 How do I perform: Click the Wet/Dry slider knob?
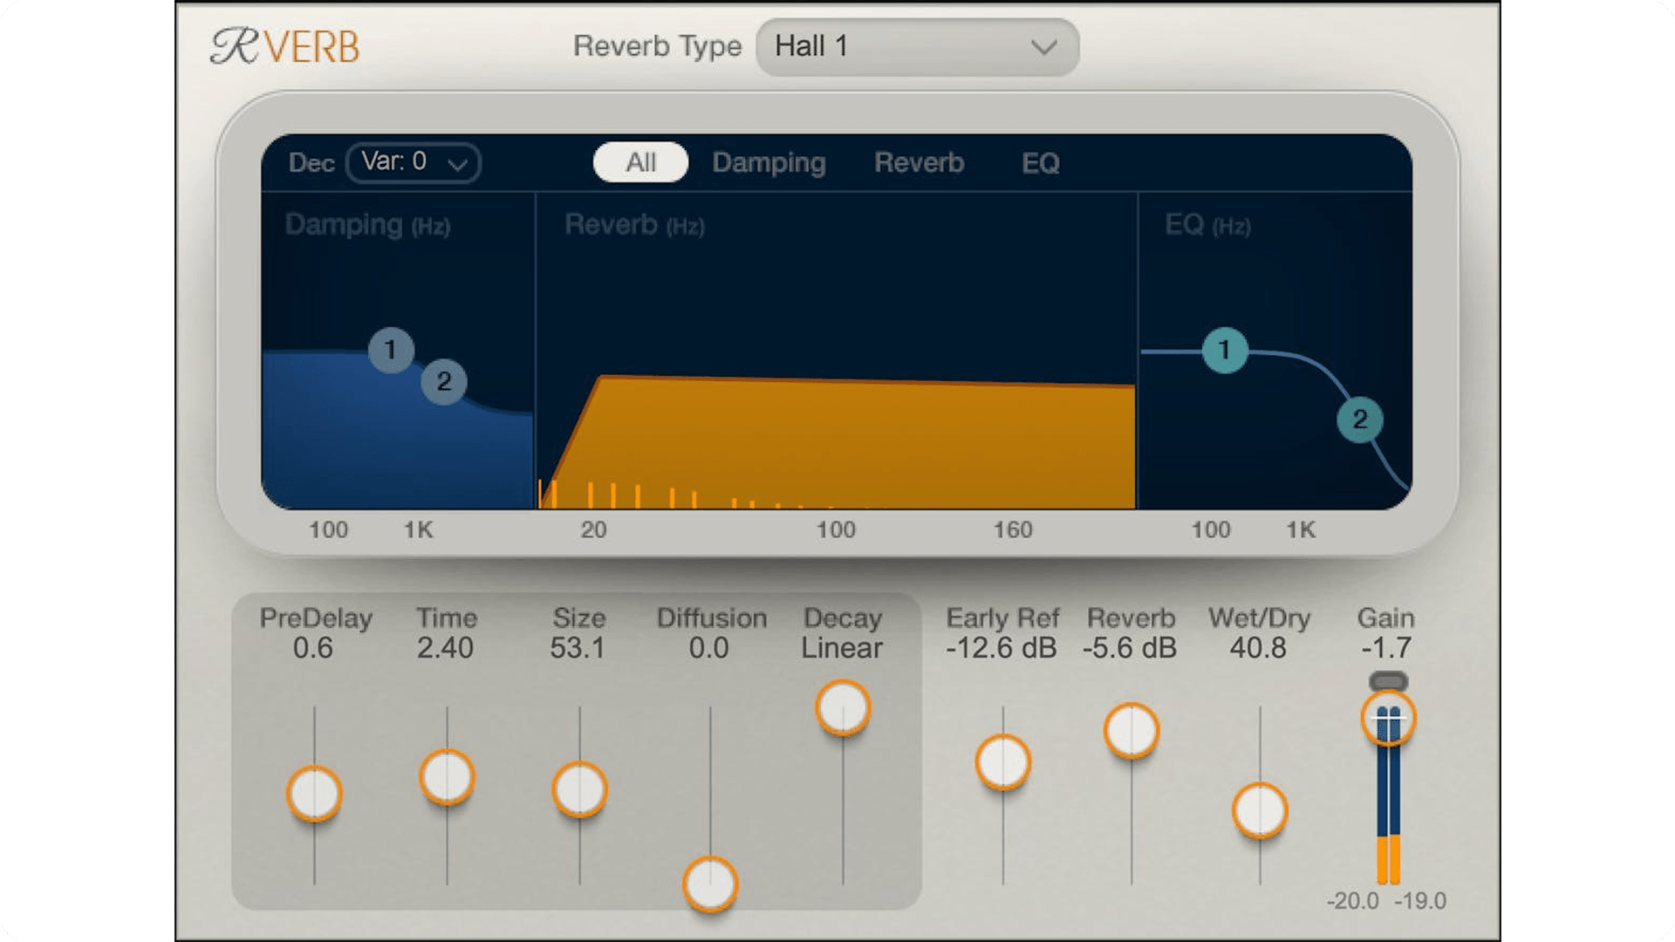pyautogui.click(x=1260, y=810)
